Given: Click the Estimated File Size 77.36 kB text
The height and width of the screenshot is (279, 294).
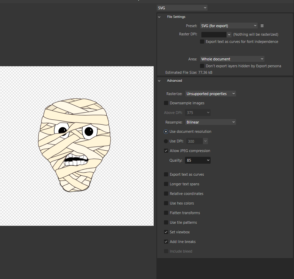Looking at the screenshot, I should point(189,72).
